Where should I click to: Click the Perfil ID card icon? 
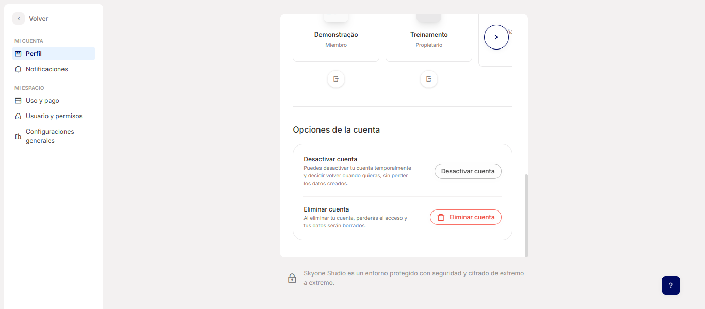click(x=18, y=54)
